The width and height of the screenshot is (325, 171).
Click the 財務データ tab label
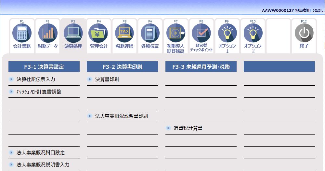point(48,46)
